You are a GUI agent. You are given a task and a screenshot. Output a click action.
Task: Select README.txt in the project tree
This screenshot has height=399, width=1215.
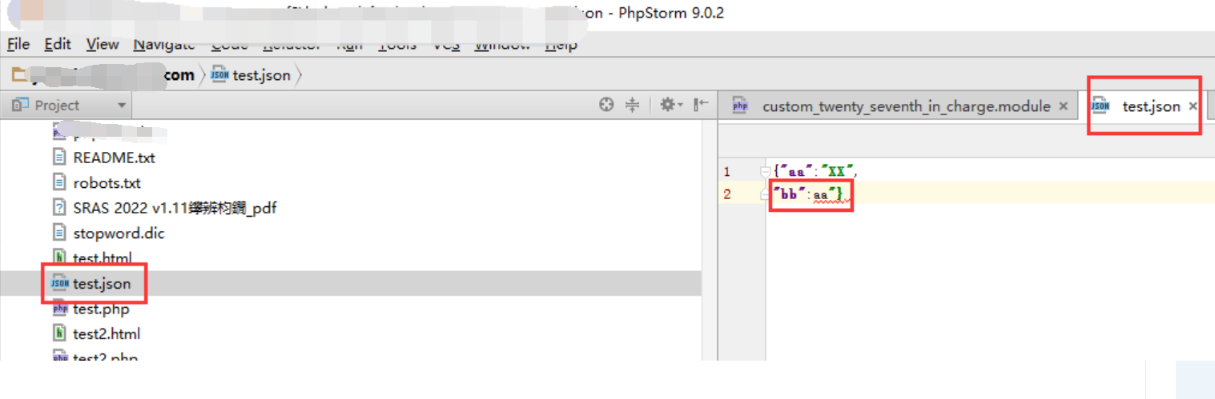(114, 158)
